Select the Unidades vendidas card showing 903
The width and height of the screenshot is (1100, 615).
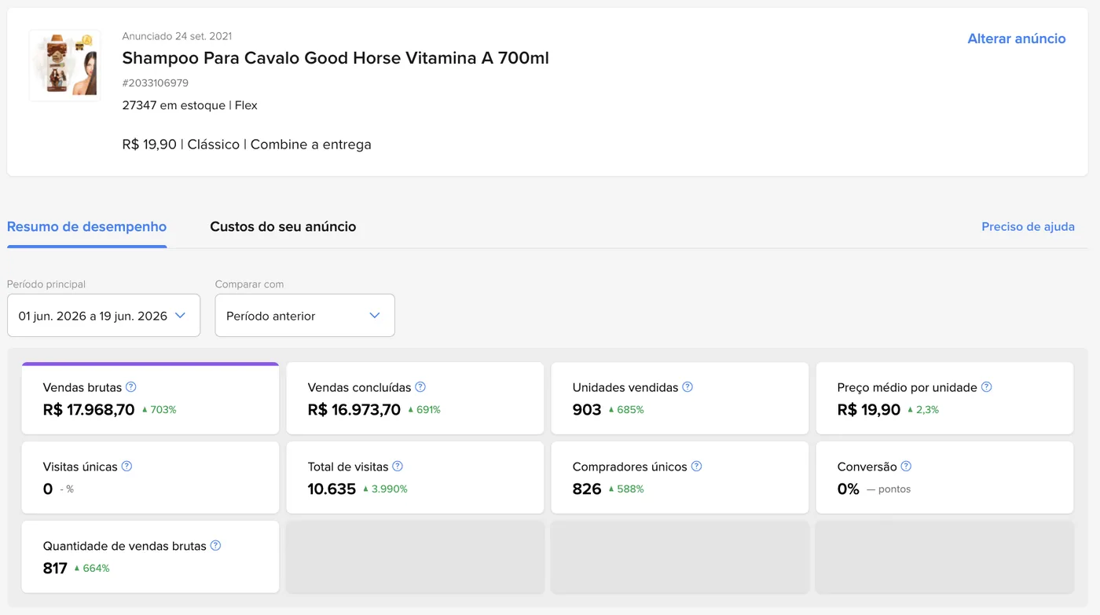pos(680,398)
